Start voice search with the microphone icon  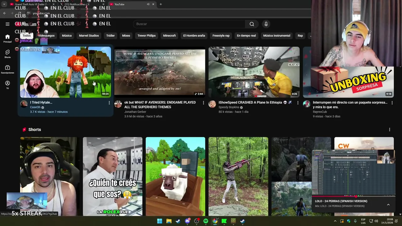[x=266, y=24]
